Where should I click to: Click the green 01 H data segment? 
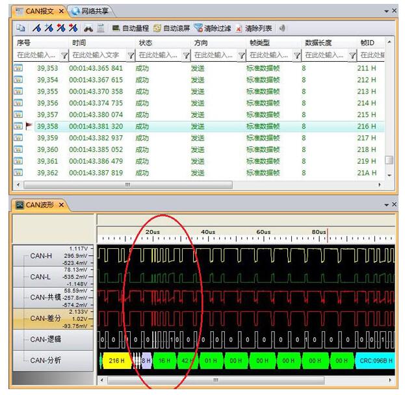(x=211, y=361)
